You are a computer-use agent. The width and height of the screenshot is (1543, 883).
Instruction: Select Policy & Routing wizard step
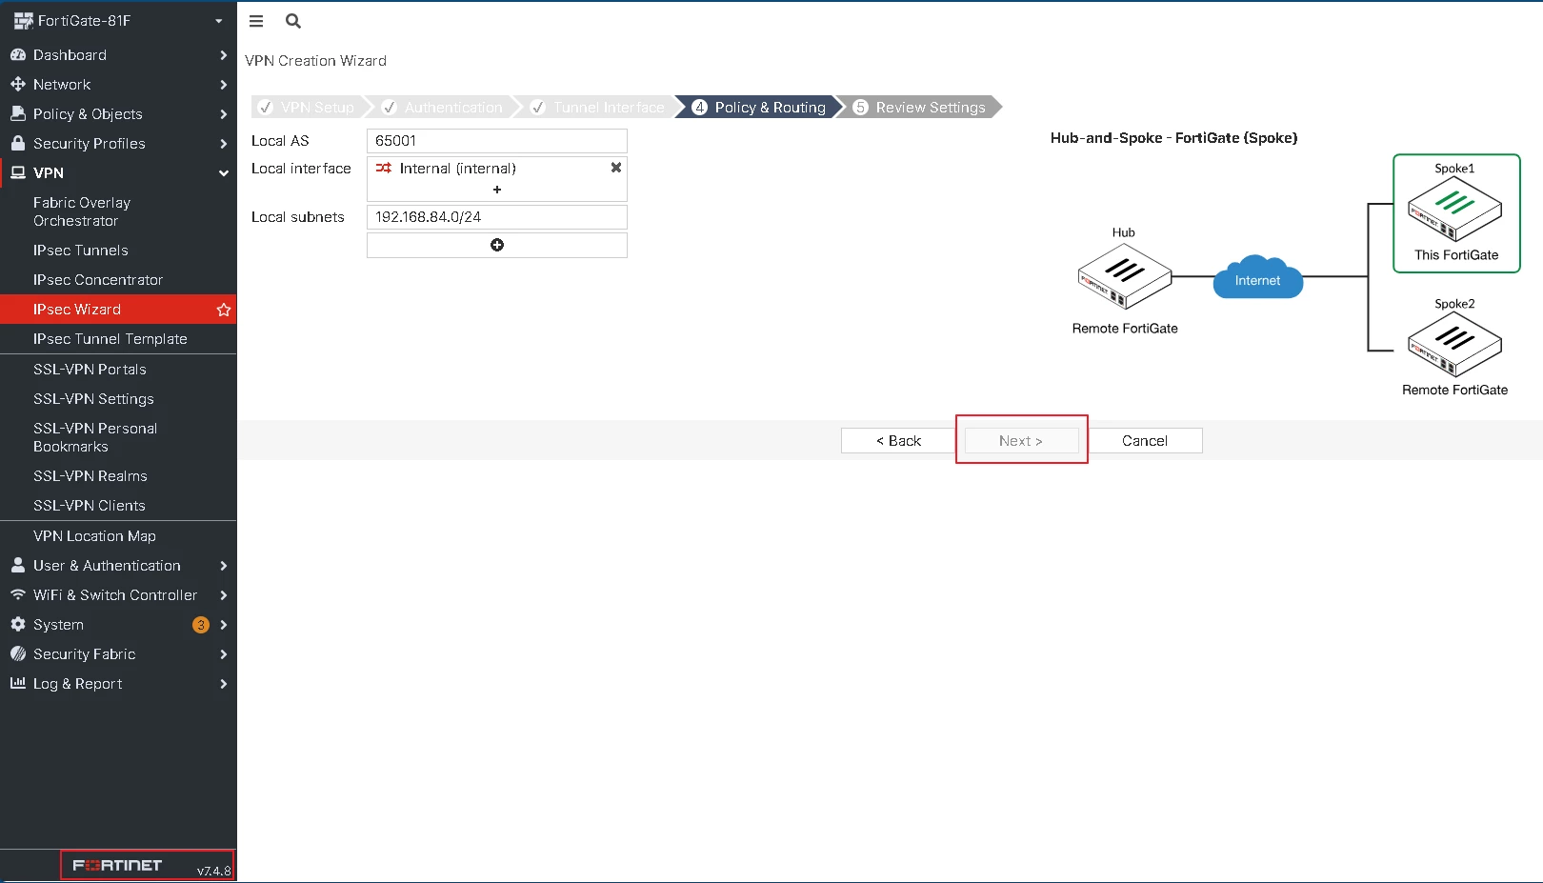coord(759,108)
